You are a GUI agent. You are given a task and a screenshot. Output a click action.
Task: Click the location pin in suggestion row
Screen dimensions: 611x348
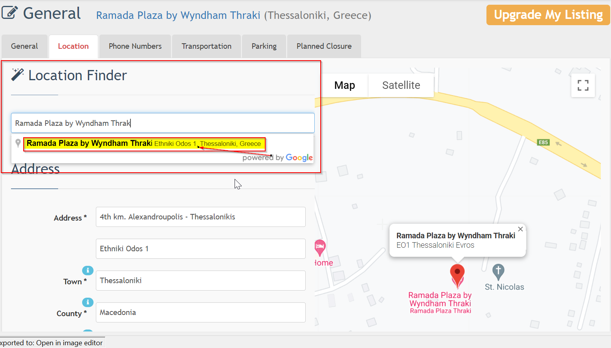(x=18, y=143)
